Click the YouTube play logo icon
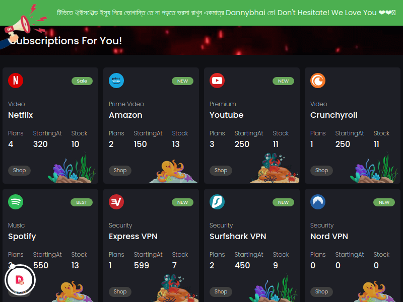 pyautogui.click(x=217, y=81)
